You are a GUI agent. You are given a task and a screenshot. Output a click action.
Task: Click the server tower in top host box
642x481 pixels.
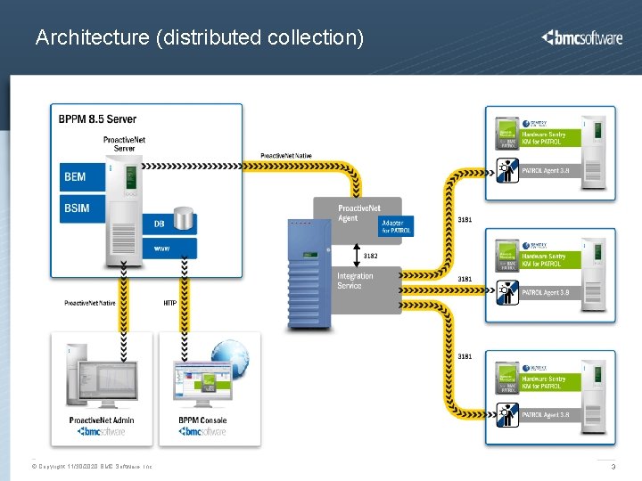click(x=594, y=152)
